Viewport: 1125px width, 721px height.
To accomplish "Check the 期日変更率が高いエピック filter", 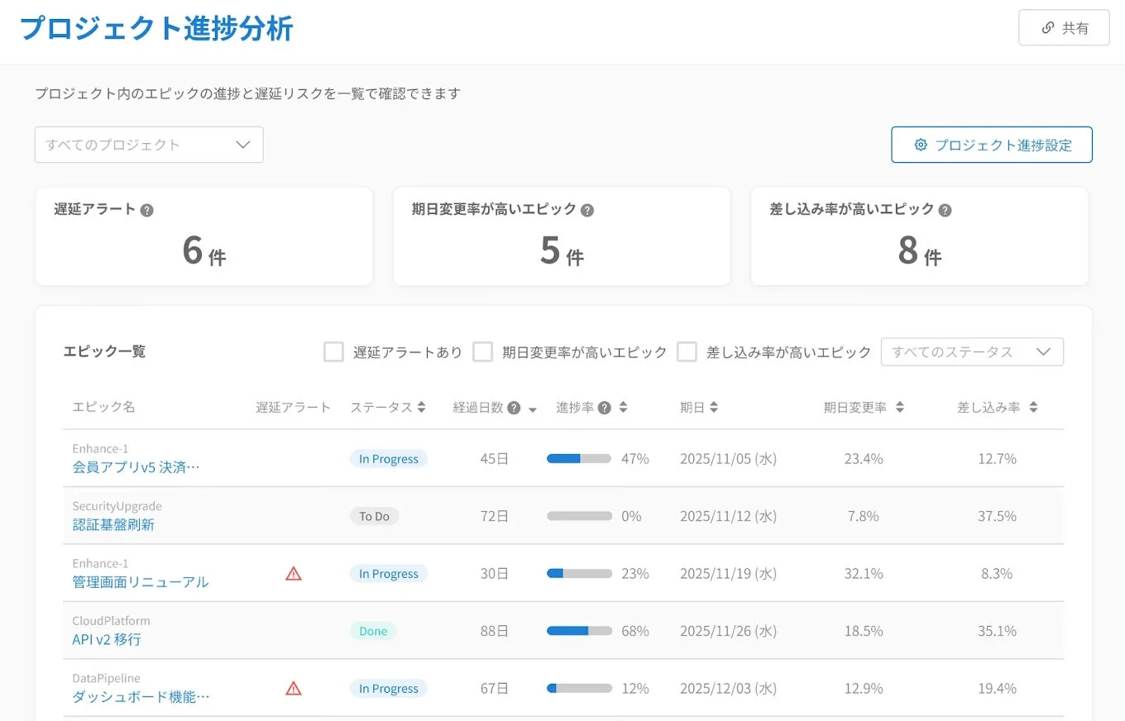I will [x=483, y=351].
